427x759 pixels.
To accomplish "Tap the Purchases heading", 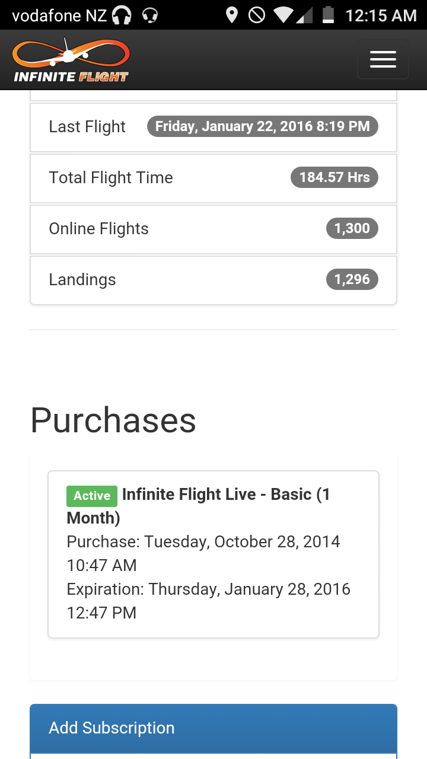I will tap(113, 420).
